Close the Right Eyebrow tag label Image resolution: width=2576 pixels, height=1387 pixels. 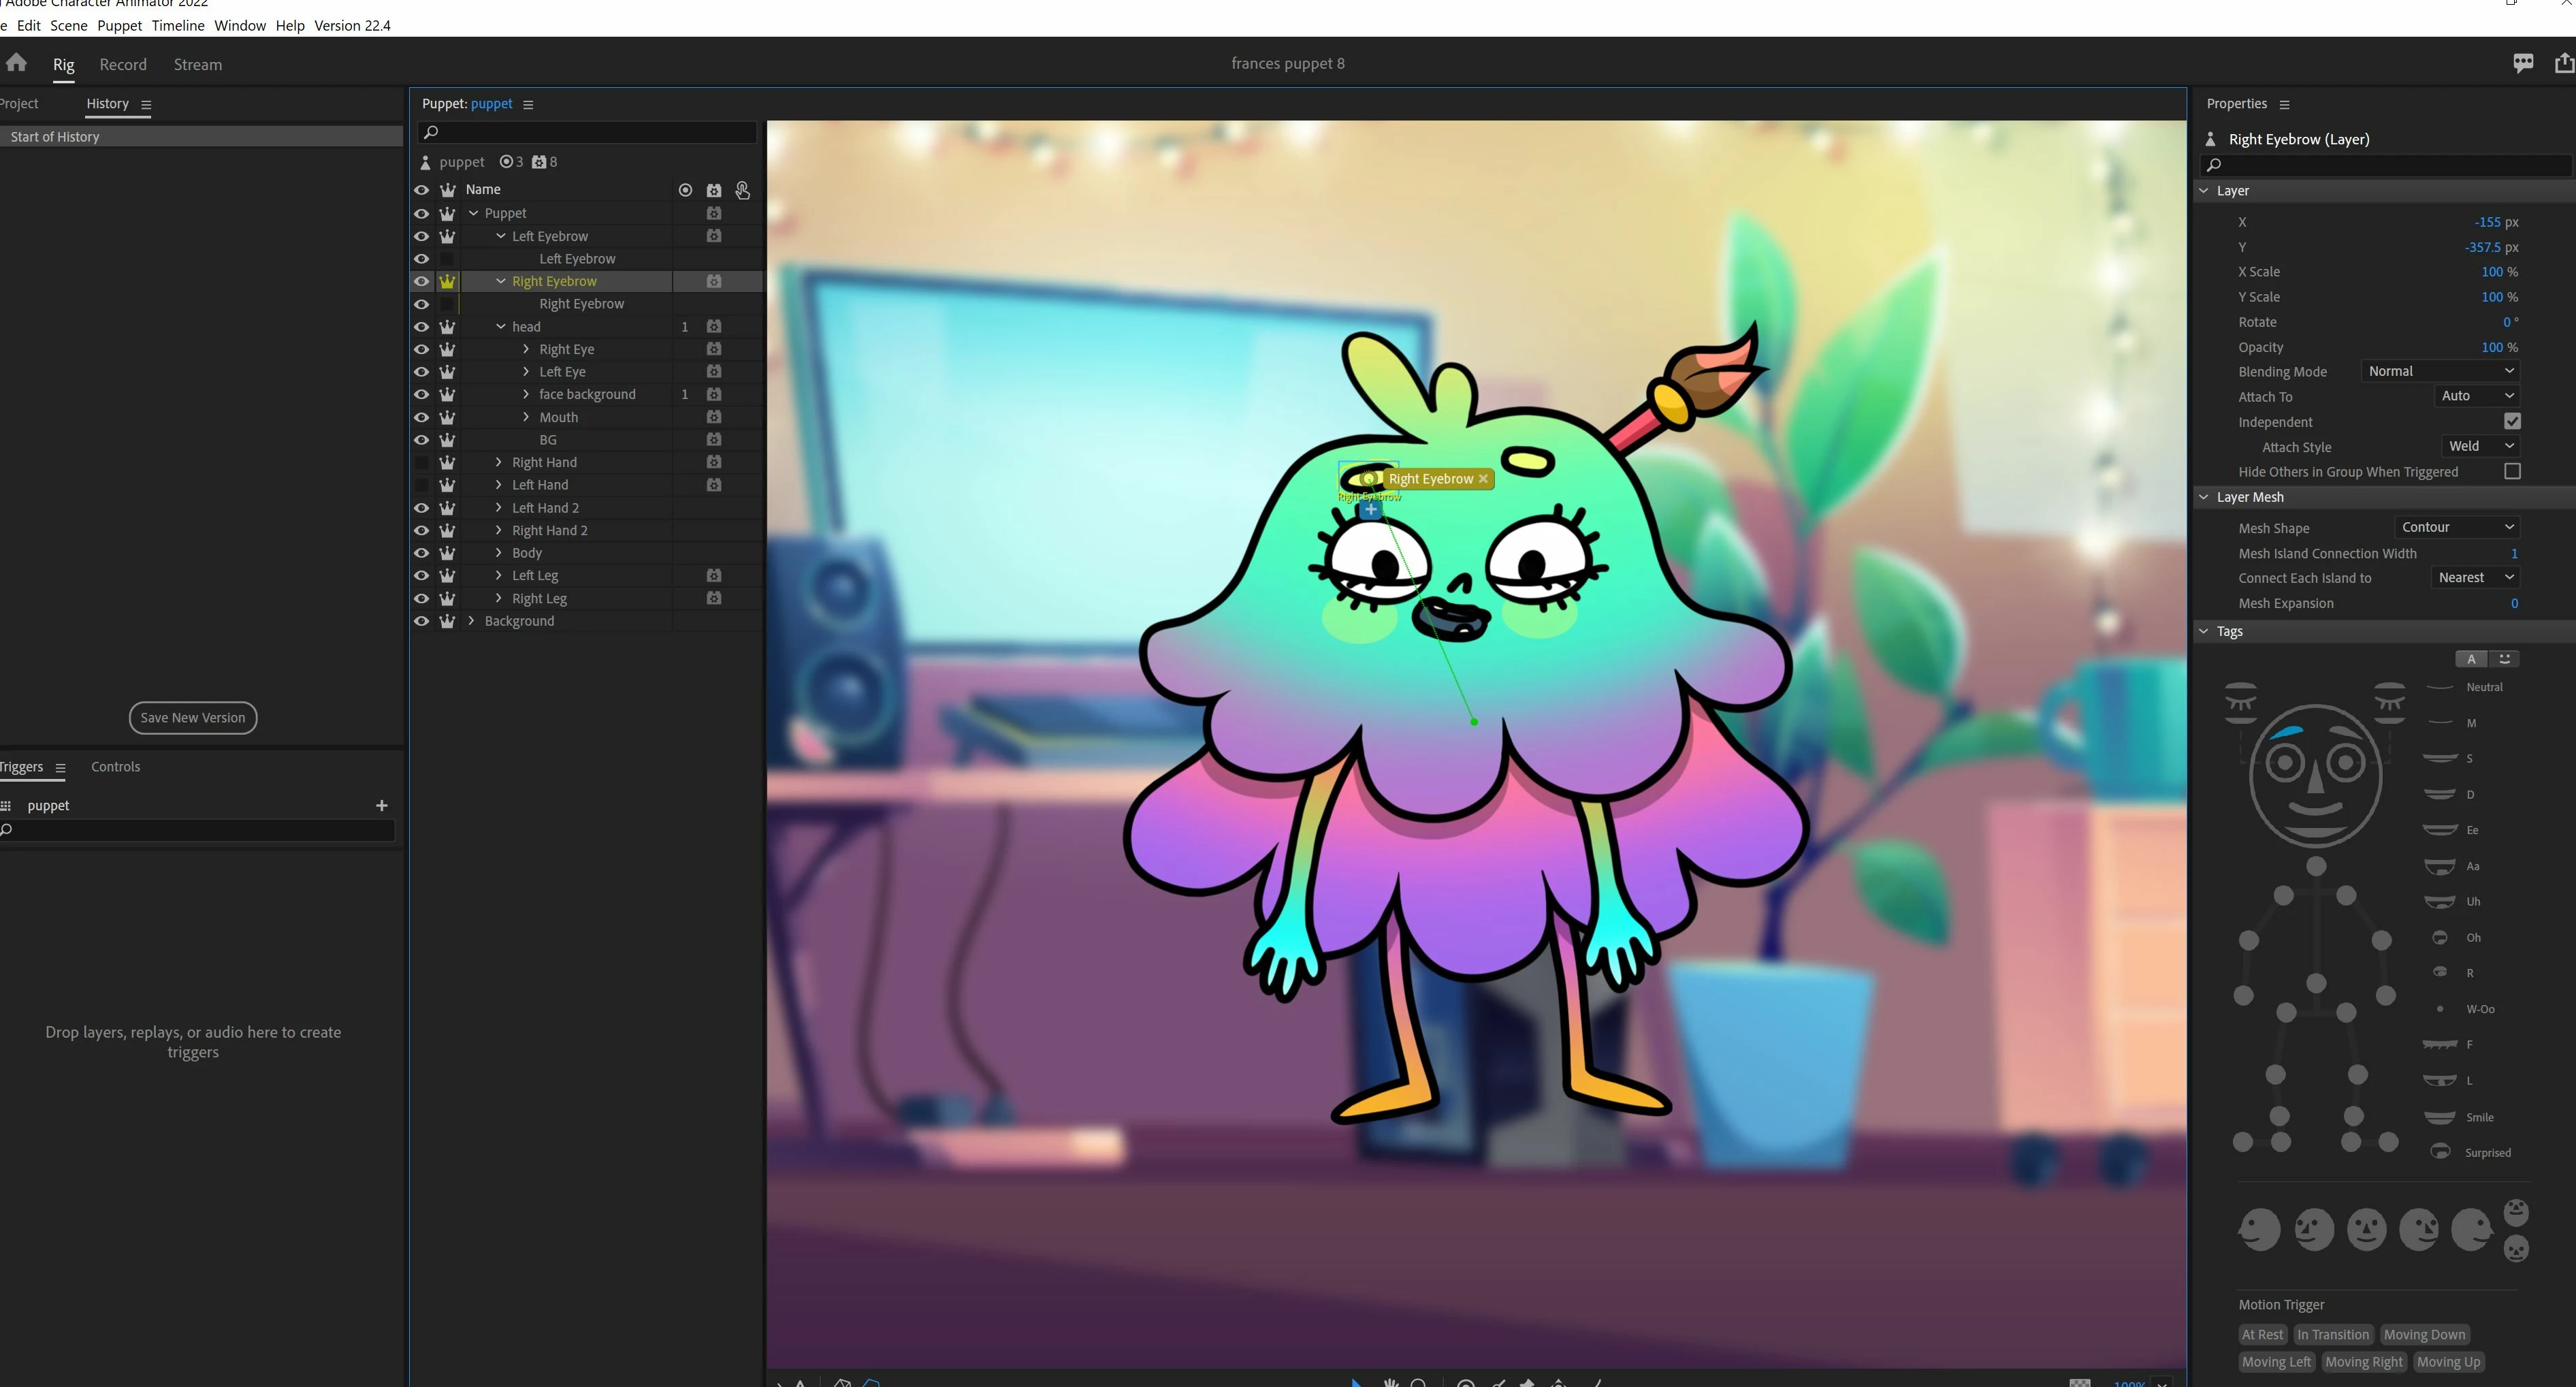[x=1483, y=479]
